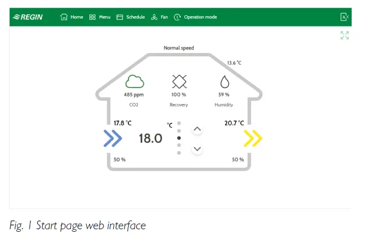Click the 'Normal speed' status text
Image resolution: width=370 pixels, height=244 pixels.
tap(179, 48)
